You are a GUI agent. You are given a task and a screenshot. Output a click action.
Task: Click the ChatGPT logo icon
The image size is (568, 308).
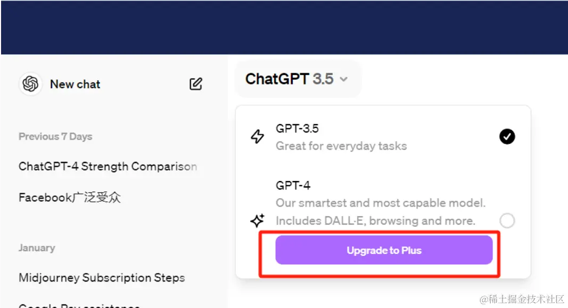tap(31, 84)
